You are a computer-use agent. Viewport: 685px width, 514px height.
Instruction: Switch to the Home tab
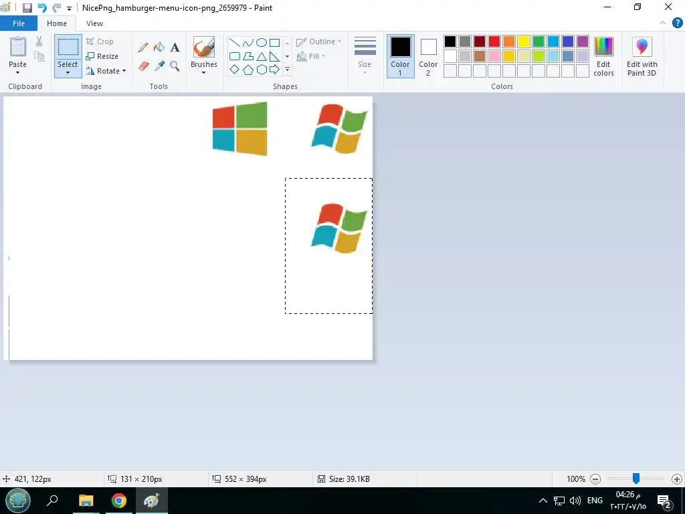pyautogui.click(x=57, y=23)
